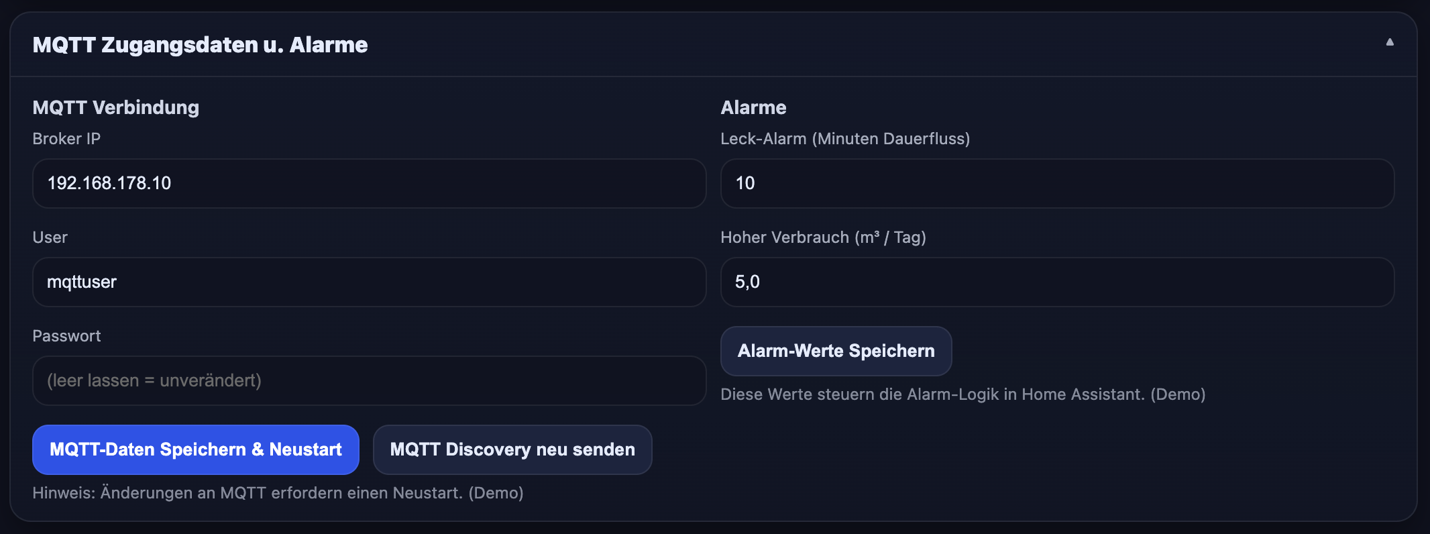1430x534 pixels.
Task: Click the Leck-Alarm minutes field
Action: point(1056,183)
